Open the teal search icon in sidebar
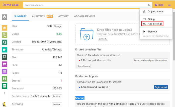The height and width of the screenshot is (107, 175). [5, 42]
